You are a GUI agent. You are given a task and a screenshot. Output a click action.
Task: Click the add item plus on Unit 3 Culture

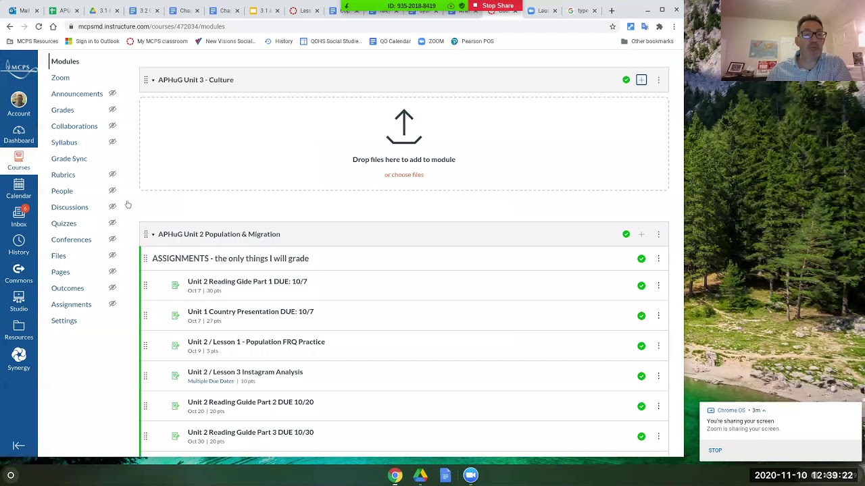641,80
